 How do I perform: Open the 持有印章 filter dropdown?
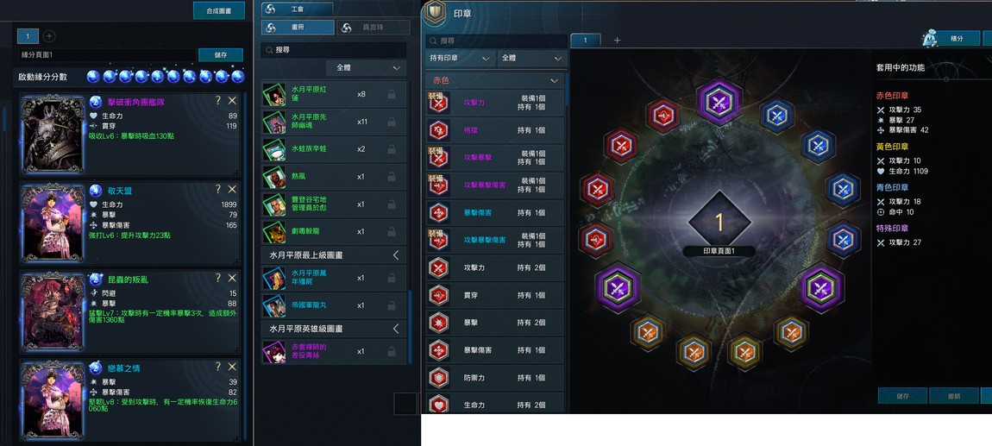460,58
